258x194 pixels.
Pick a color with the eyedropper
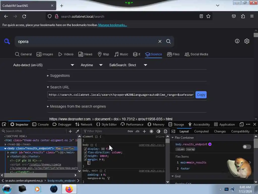pyautogui.click(x=77, y=131)
